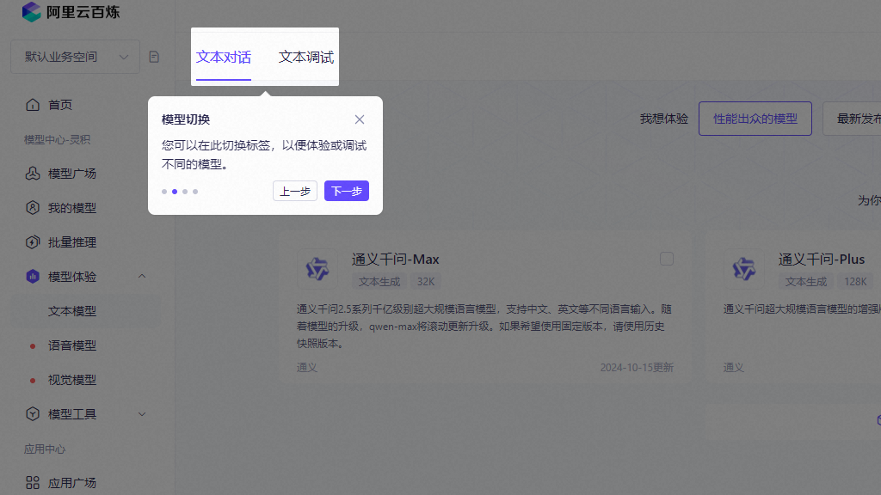Go to 我的模型 in the sidebar
The height and width of the screenshot is (495, 881).
72,208
